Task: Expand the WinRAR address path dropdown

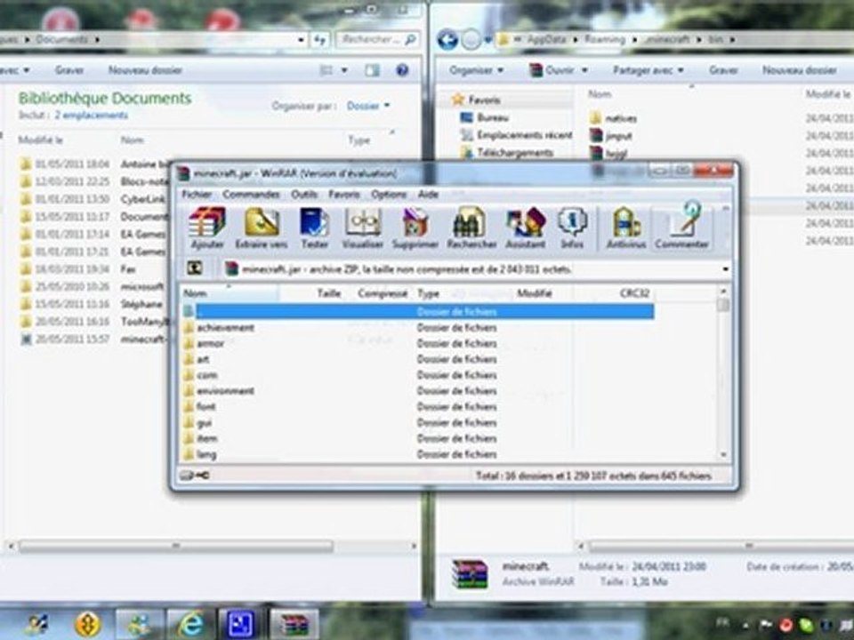Action: [726, 268]
